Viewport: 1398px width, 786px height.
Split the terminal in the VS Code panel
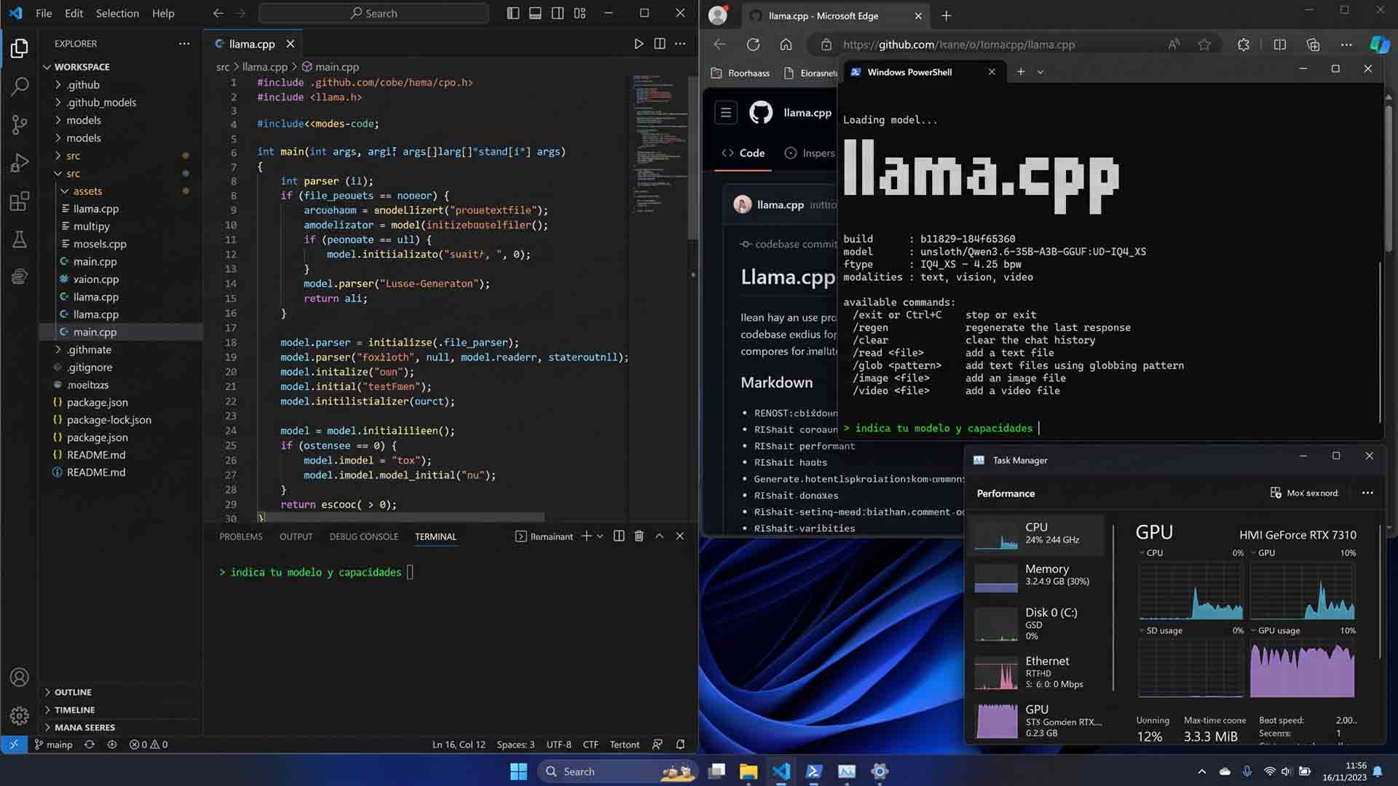click(x=619, y=536)
